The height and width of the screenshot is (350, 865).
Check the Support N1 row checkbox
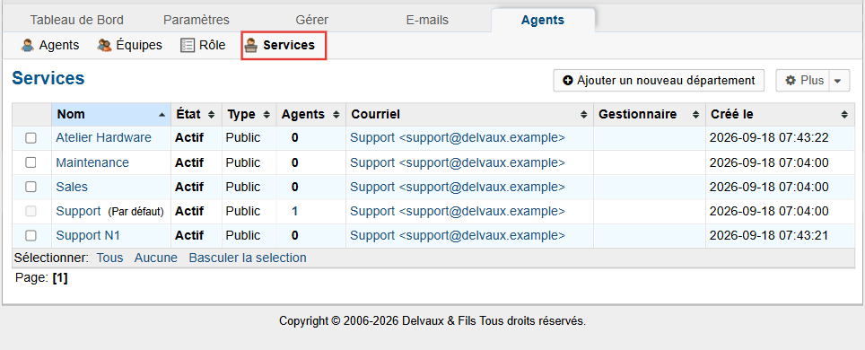[x=31, y=235]
